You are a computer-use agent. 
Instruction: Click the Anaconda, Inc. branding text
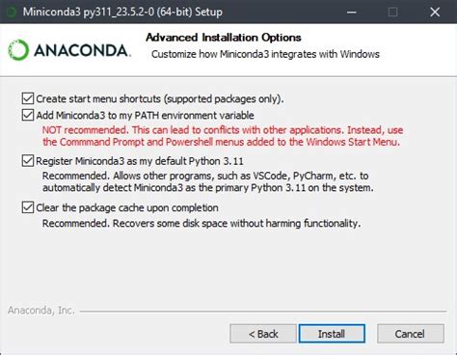tap(41, 311)
